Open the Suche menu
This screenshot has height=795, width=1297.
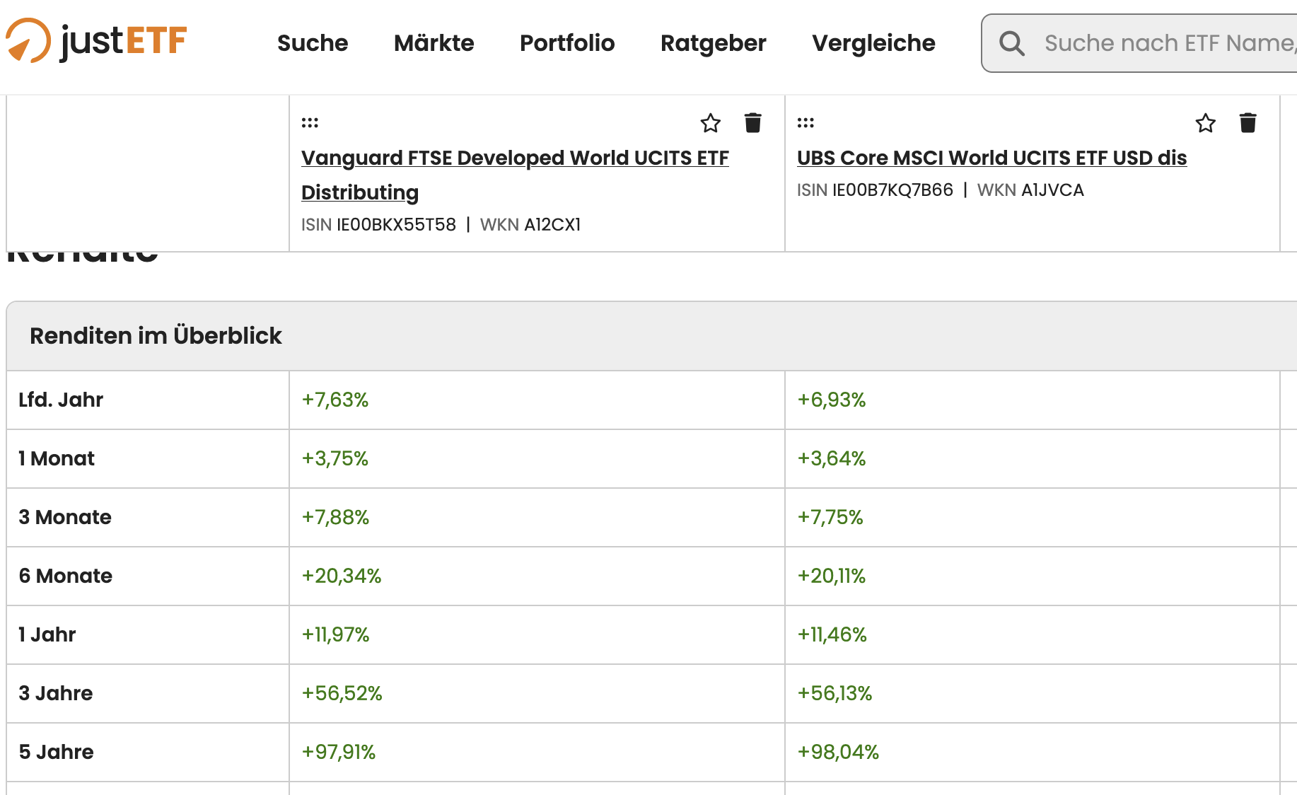tap(313, 43)
